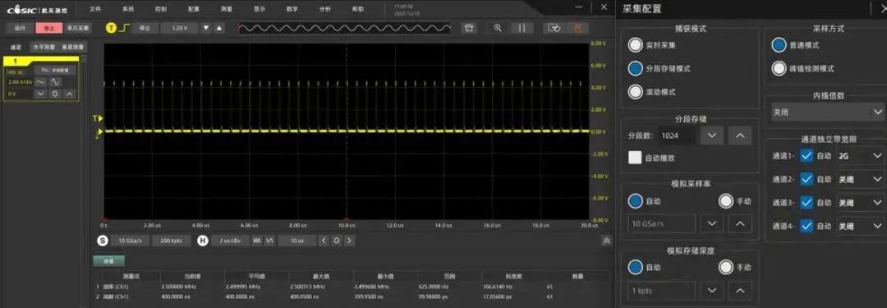Image resolution: width=887 pixels, height=308 pixels.
Task: Toggle 通道2 自动 bandwidth checkbox
Action: point(807,180)
